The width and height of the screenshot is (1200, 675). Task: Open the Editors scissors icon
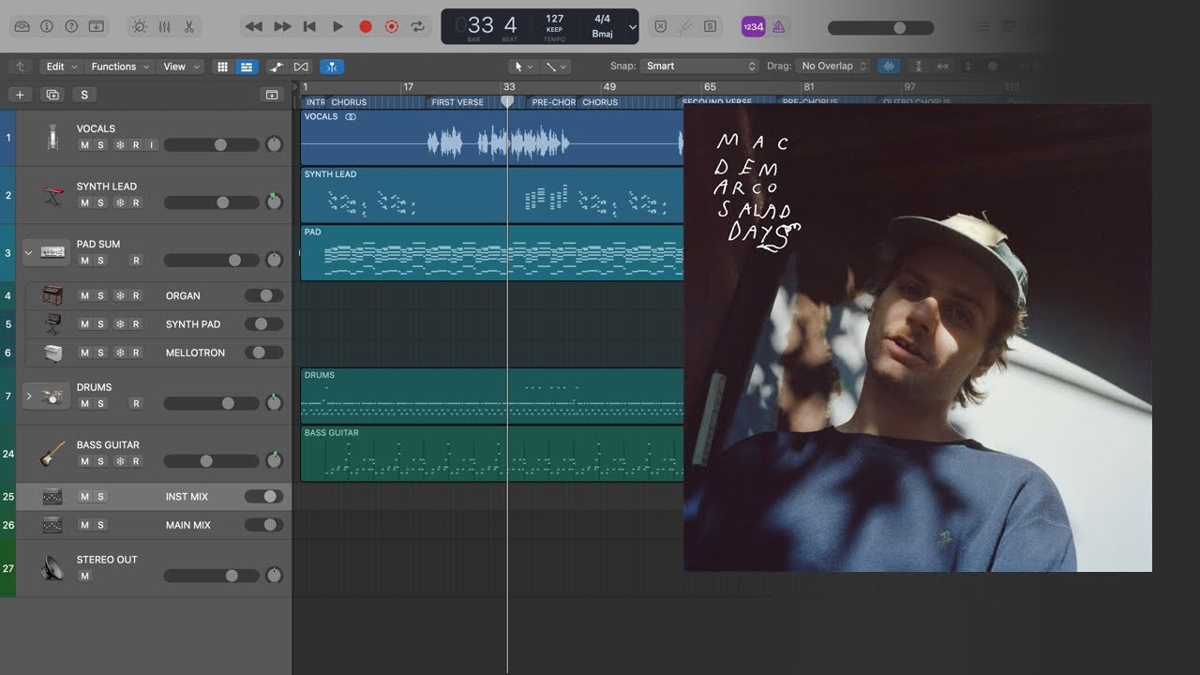[x=189, y=26]
